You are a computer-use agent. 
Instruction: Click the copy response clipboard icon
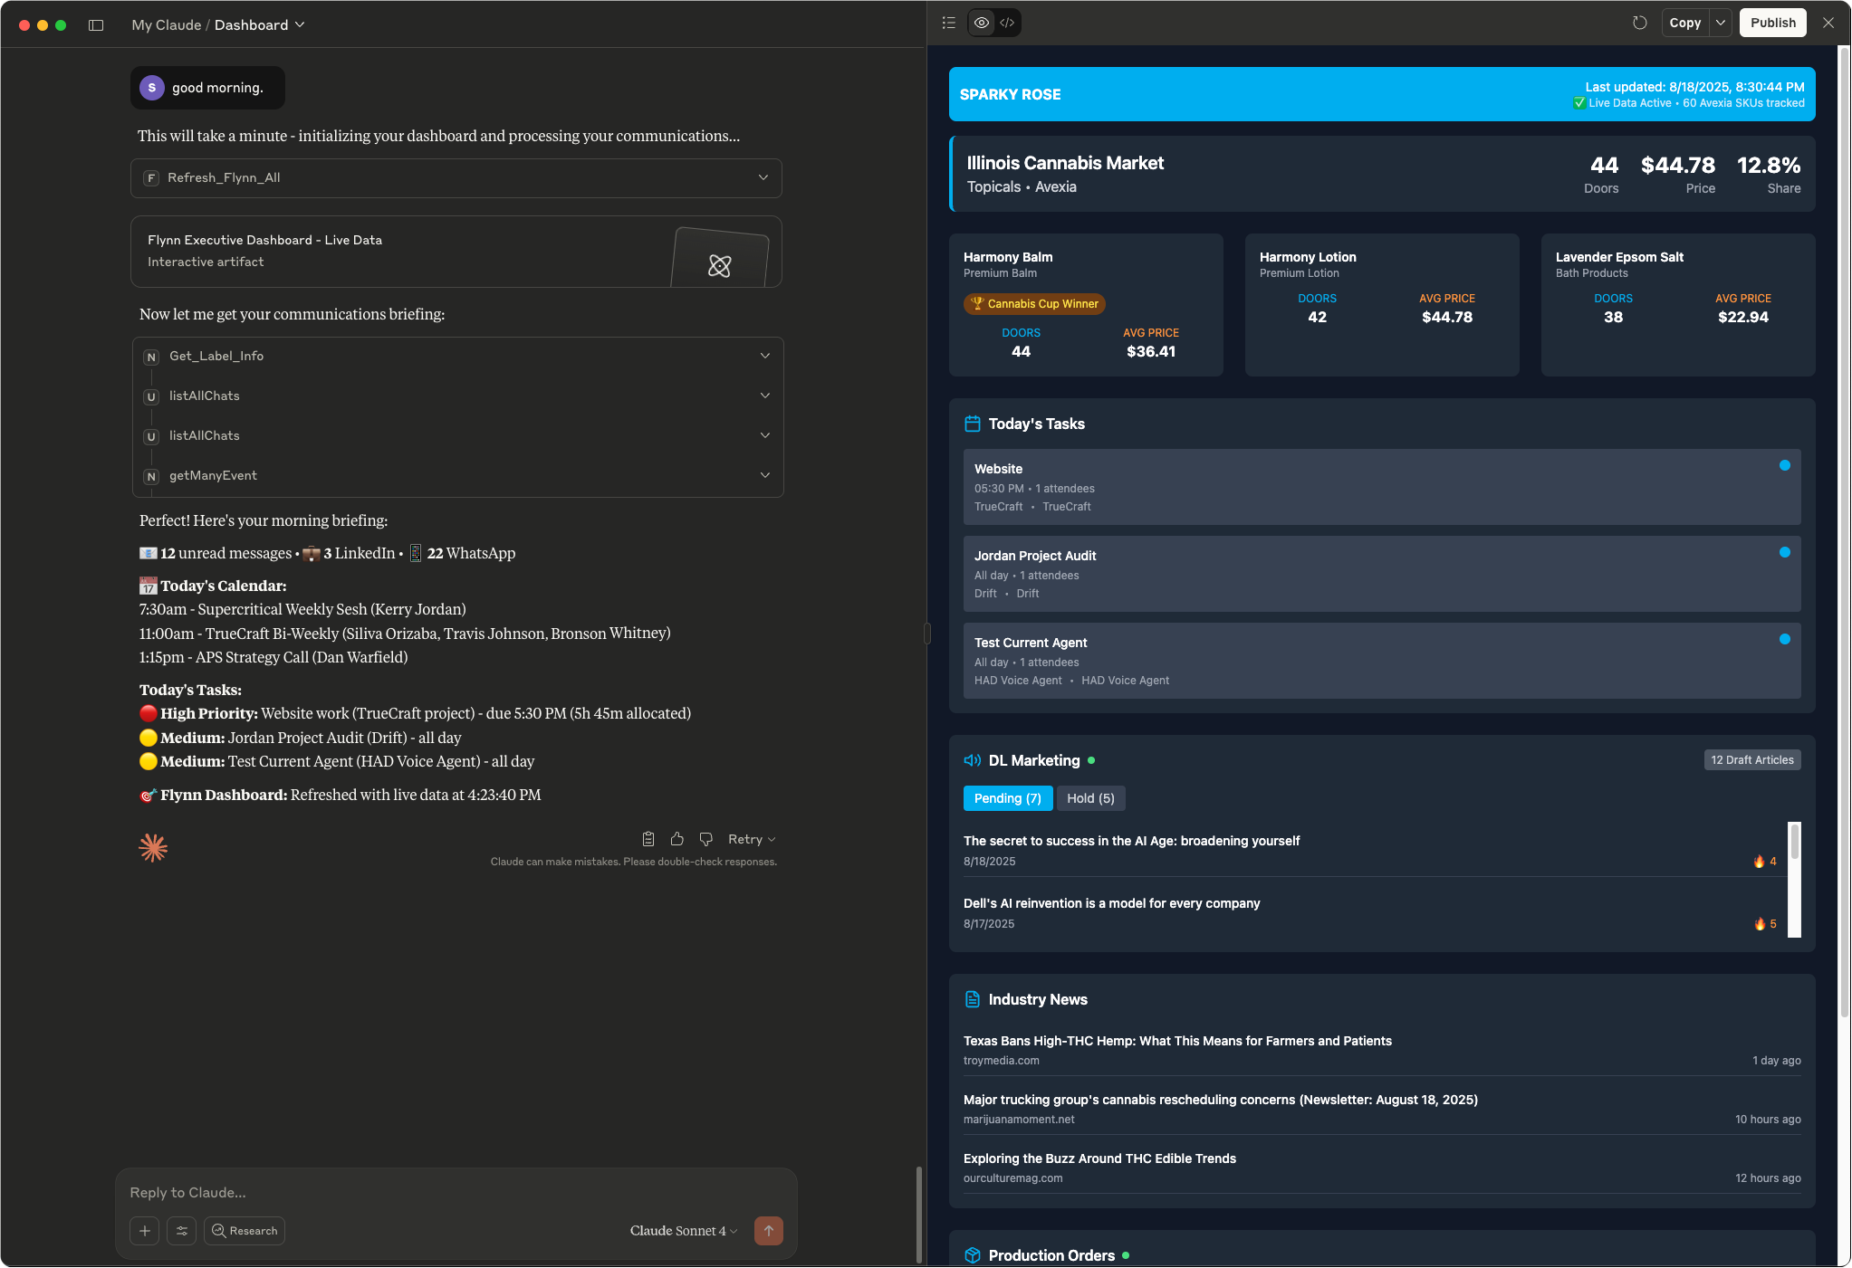tap(648, 839)
